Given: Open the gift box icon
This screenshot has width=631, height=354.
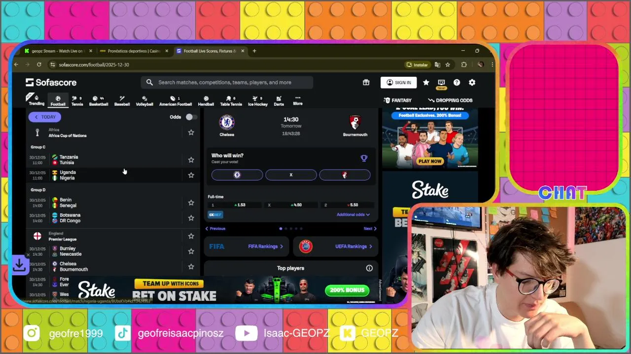Looking at the screenshot, I should [x=366, y=83].
